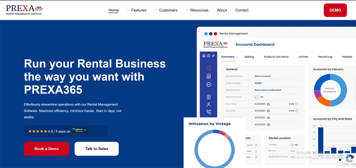Click the PREXA365 logo in header
This screenshot has height=168, width=356.
pos(24,10)
